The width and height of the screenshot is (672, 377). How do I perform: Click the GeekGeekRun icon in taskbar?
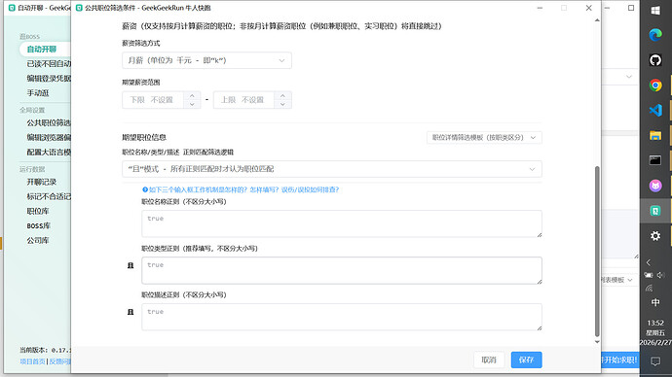pyautogui.click(x=654, y=211)
